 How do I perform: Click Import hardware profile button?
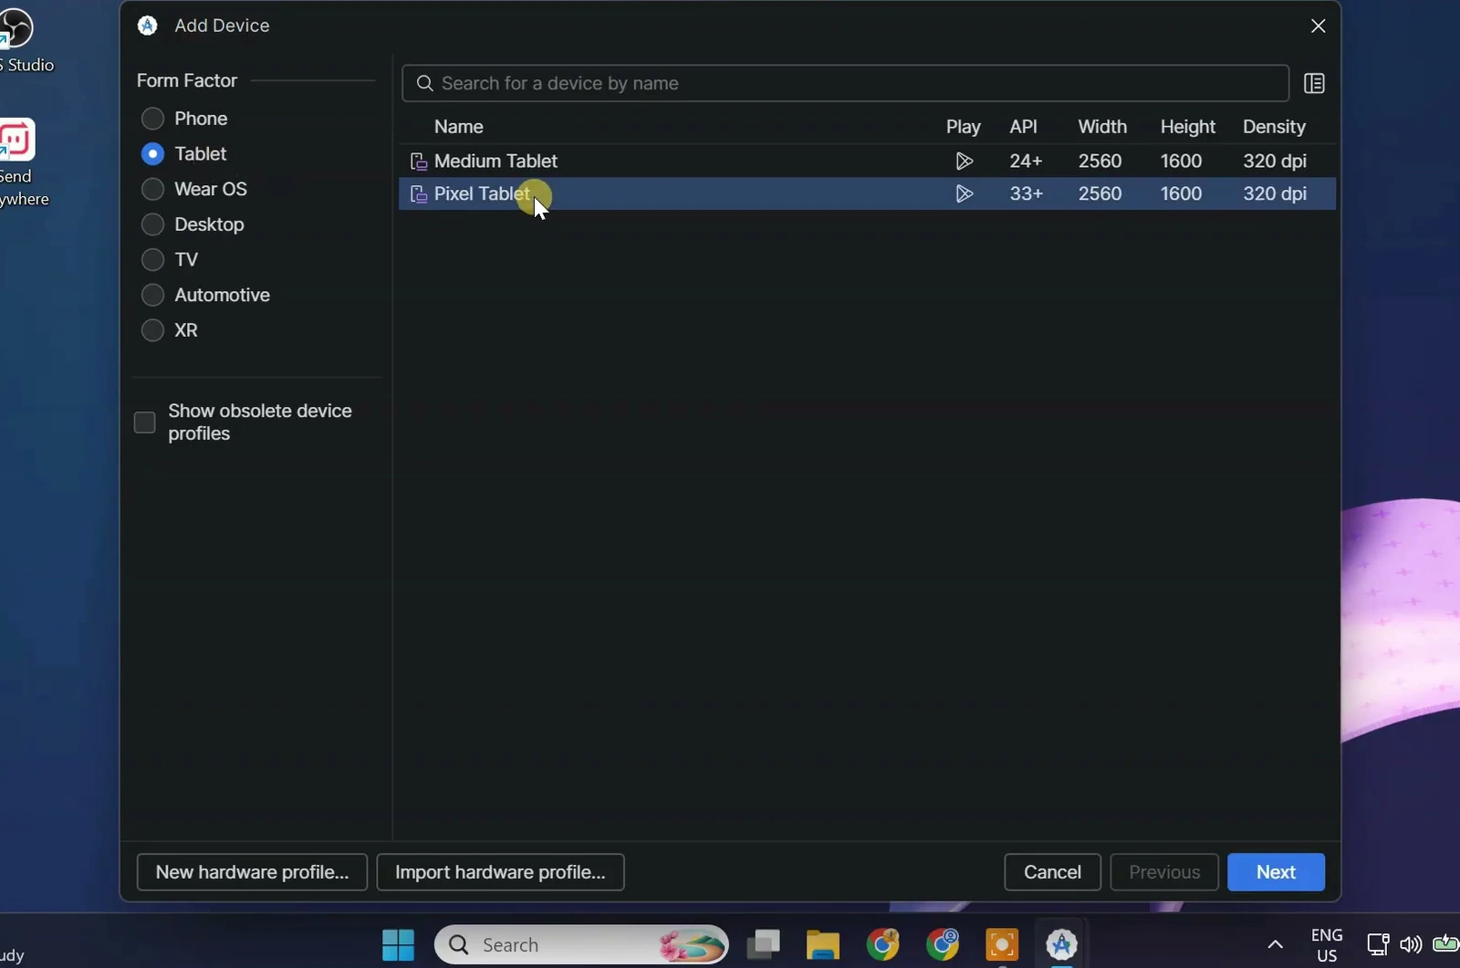click(500, 872)
